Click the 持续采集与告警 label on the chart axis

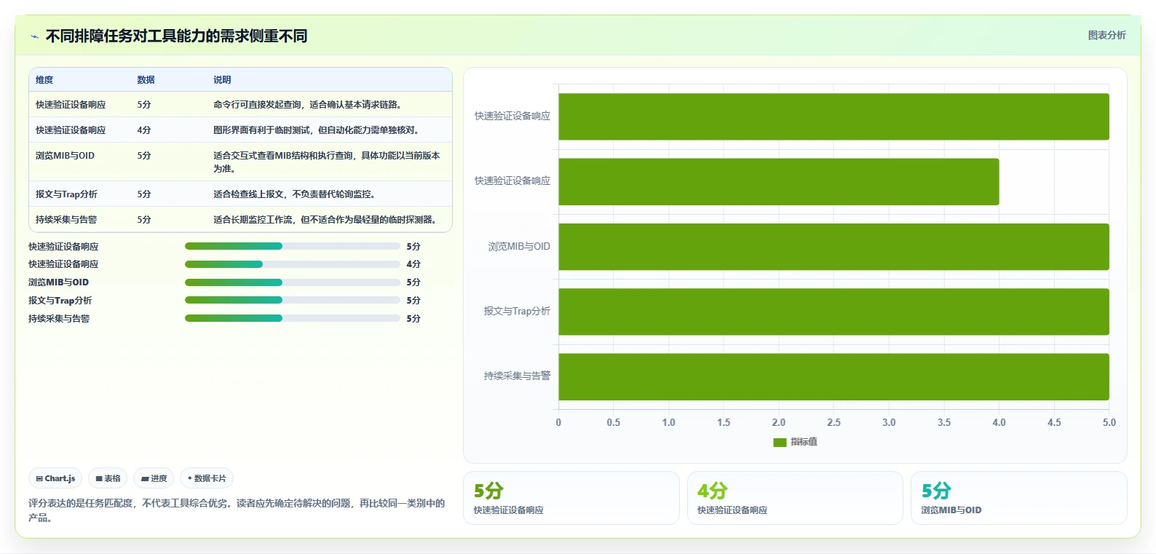pos(517,376)
